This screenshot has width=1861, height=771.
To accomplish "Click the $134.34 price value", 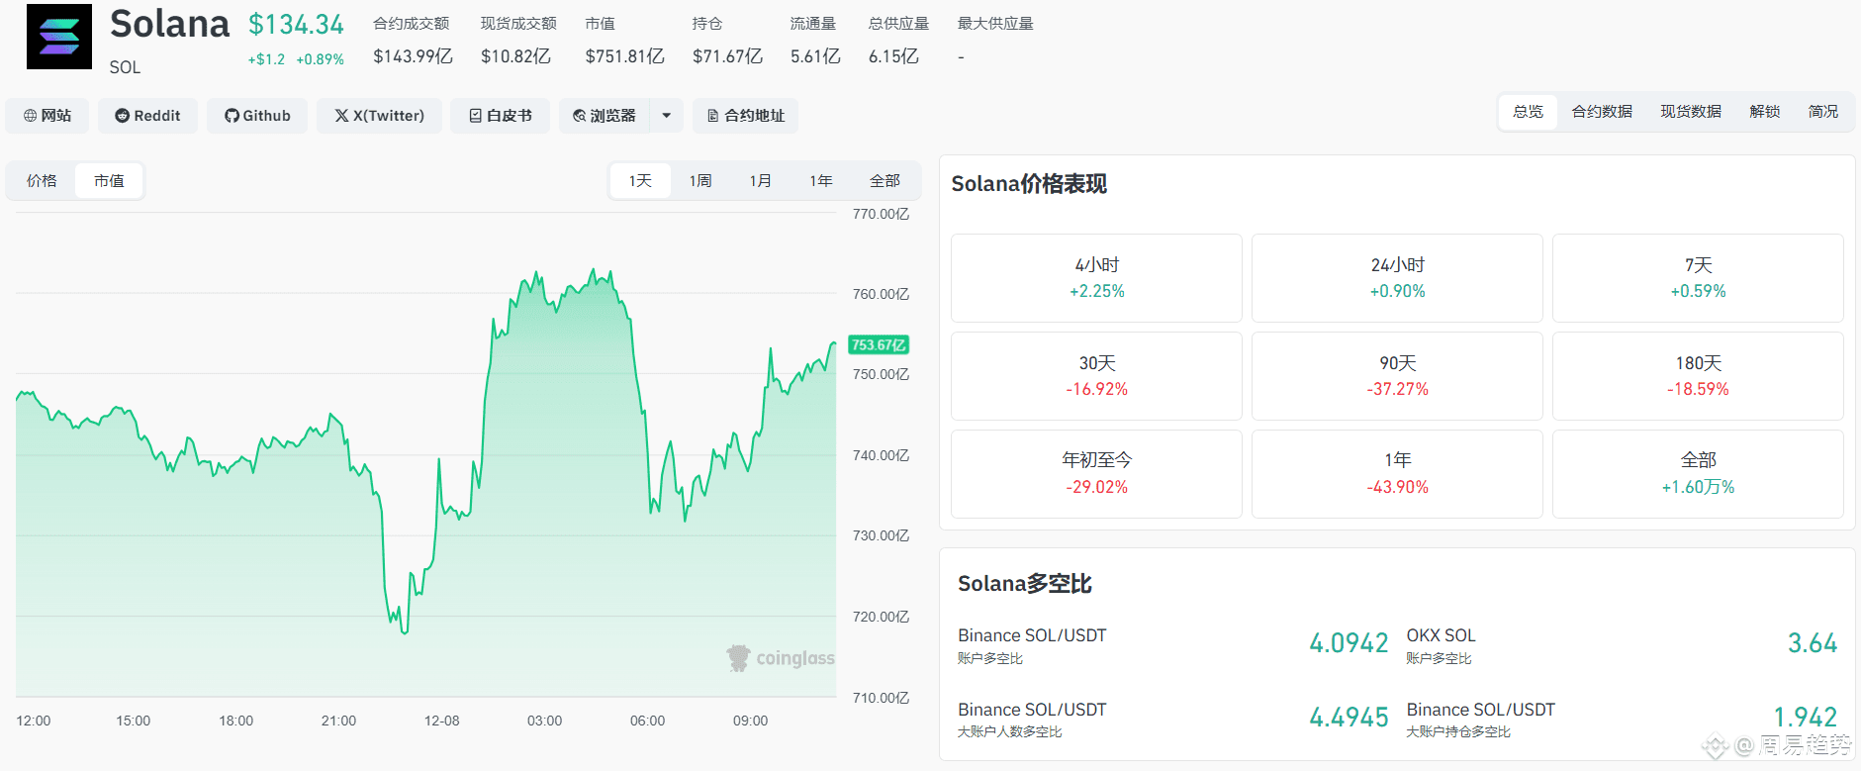I will point(296,25).
